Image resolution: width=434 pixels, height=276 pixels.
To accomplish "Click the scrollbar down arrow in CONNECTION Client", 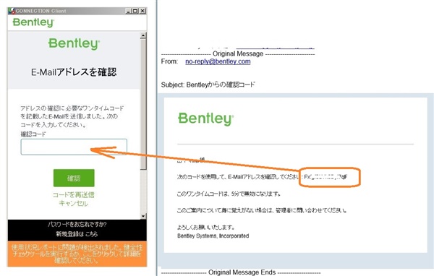I will click(x=143, y=216).
